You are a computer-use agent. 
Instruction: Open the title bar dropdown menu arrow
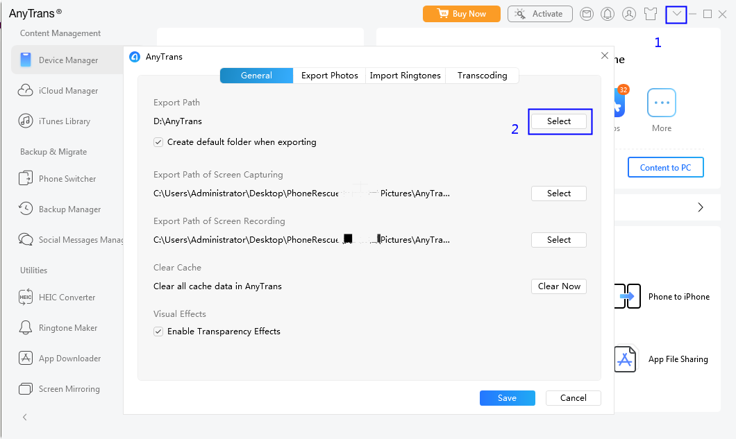(x=676, y=14)
